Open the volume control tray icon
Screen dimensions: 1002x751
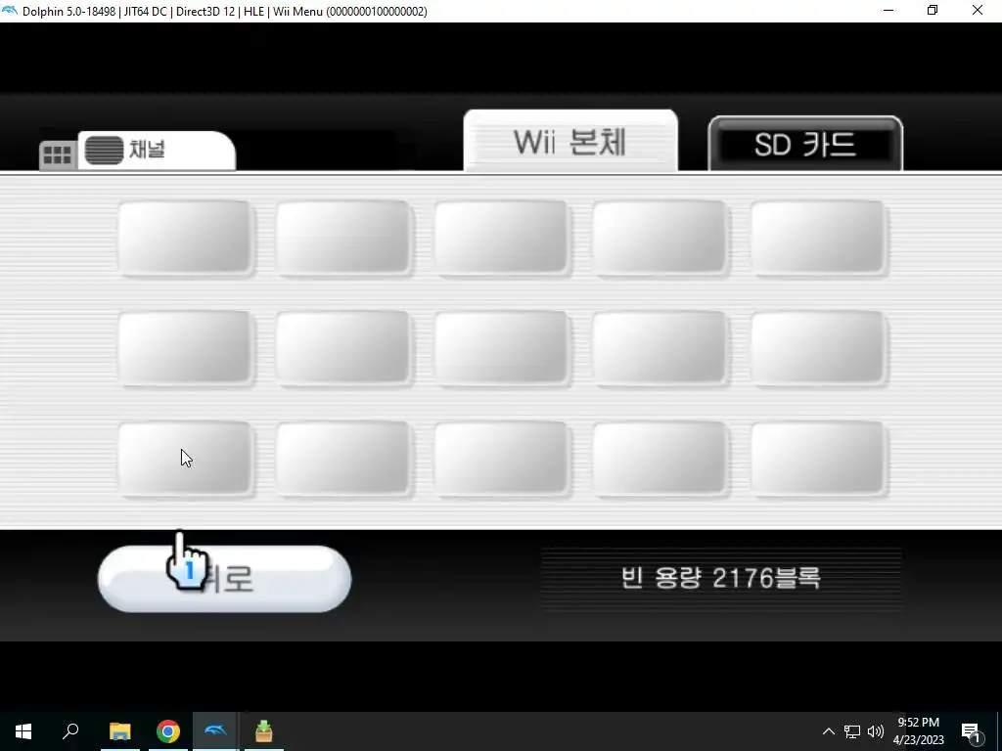(x=876, y=731)
